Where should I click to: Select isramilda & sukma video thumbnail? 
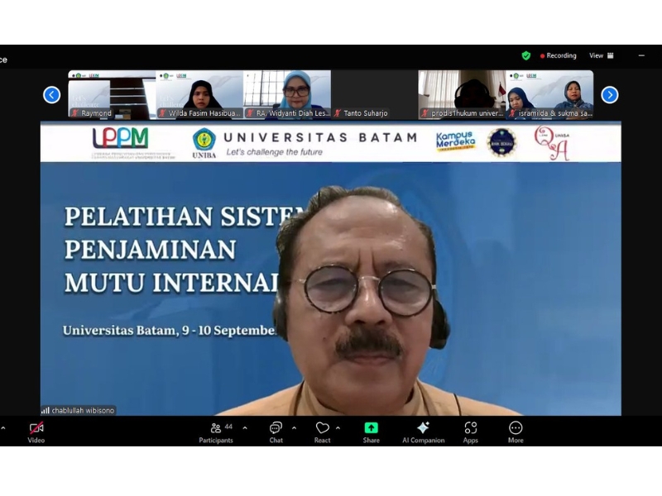[549, 95]
